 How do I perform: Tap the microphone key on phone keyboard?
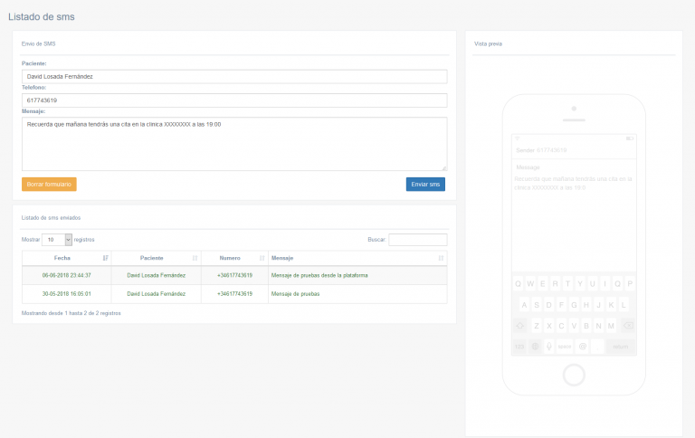point(549,346)
